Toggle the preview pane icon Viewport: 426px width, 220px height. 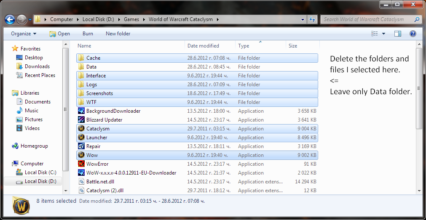click(x=398, y=34)
